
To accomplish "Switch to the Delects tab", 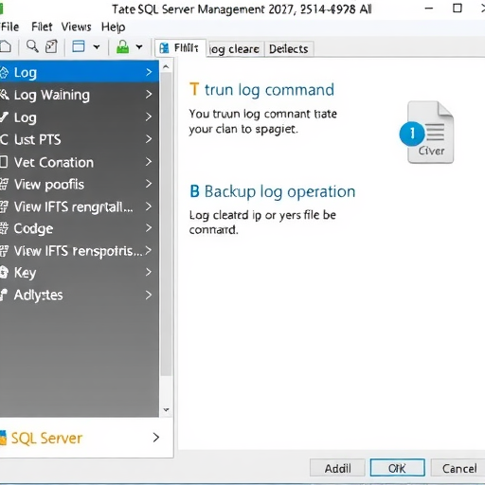I will tap(289, 49).
